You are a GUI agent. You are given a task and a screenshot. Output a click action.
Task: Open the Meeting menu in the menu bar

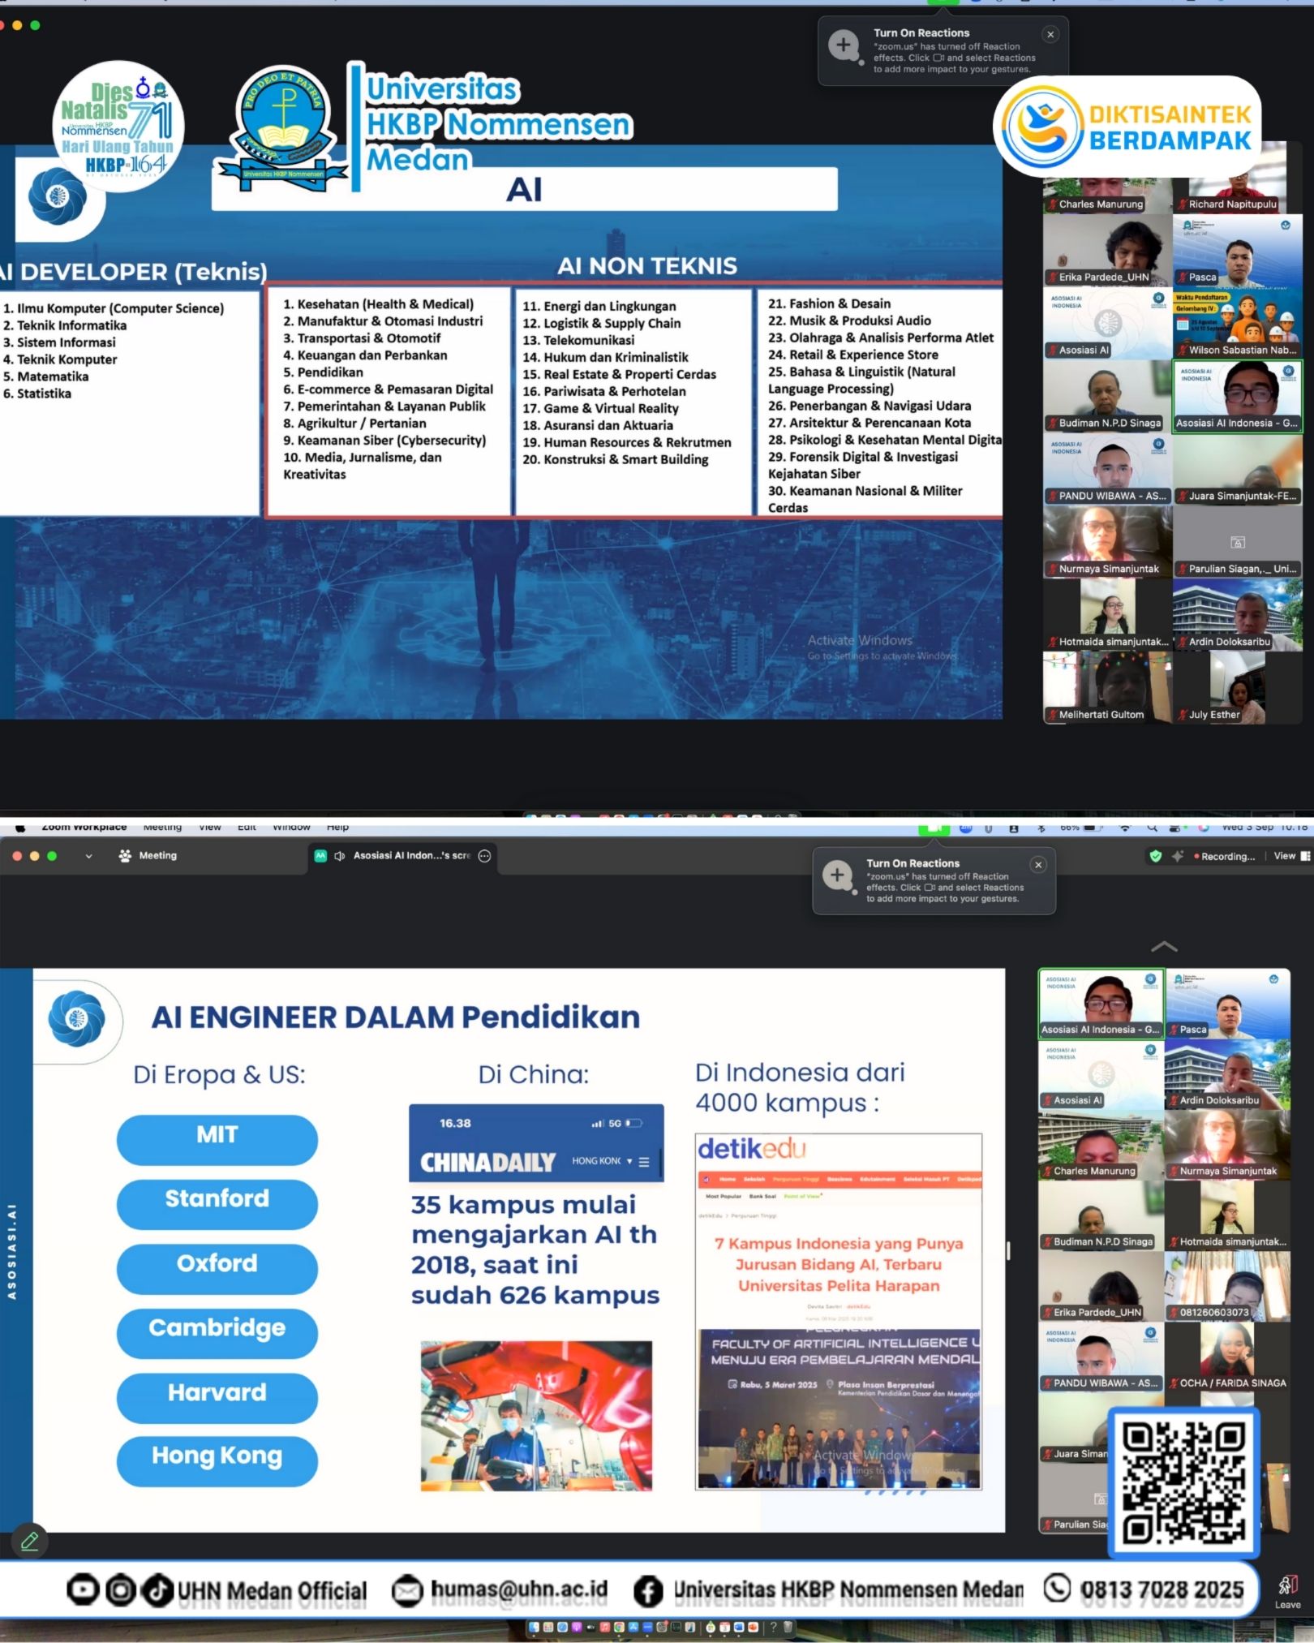(x=162, y=827)
